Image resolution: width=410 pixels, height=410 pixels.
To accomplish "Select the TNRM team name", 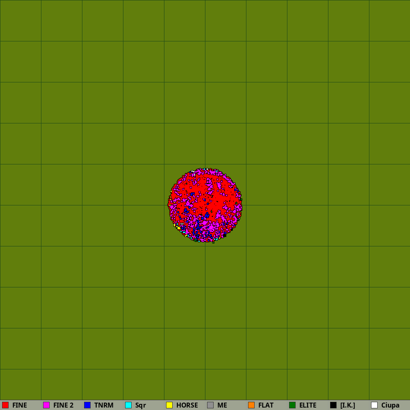I will (104, 405).
